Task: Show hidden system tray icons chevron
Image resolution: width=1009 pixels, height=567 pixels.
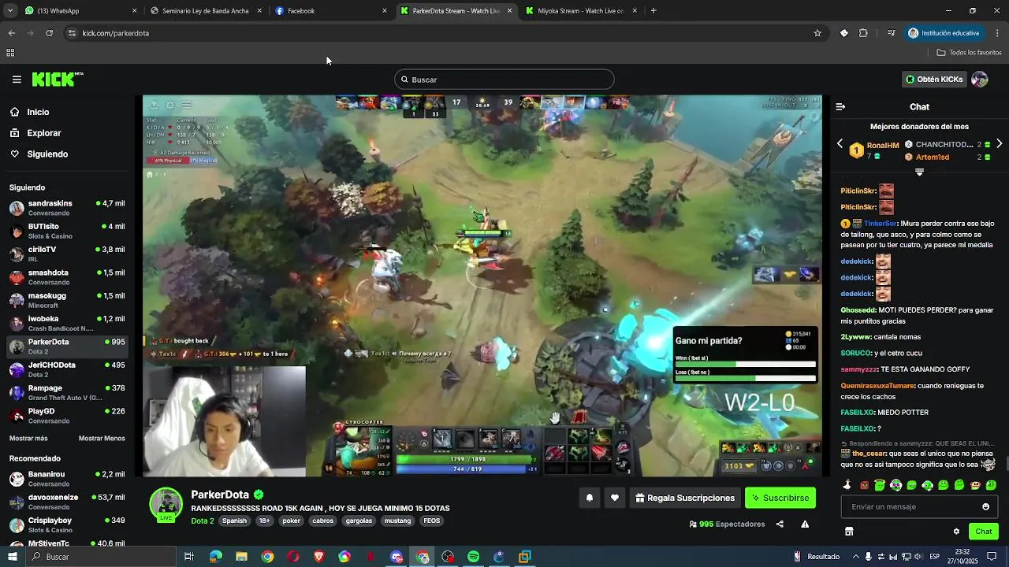Action: click(x=856, y=557)
